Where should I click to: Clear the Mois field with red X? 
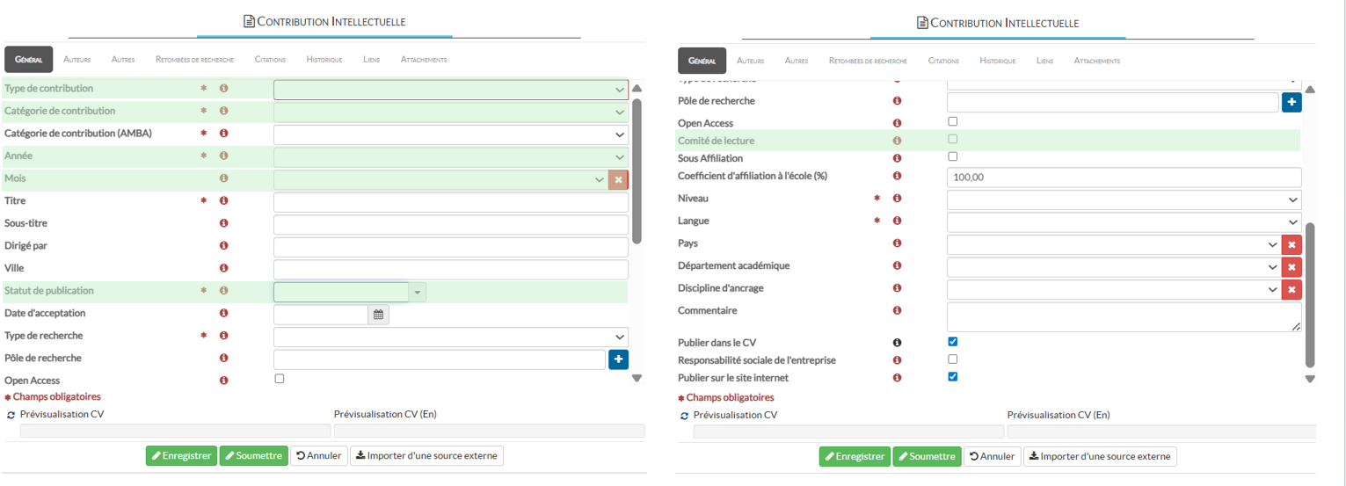(x=618, y=179)
